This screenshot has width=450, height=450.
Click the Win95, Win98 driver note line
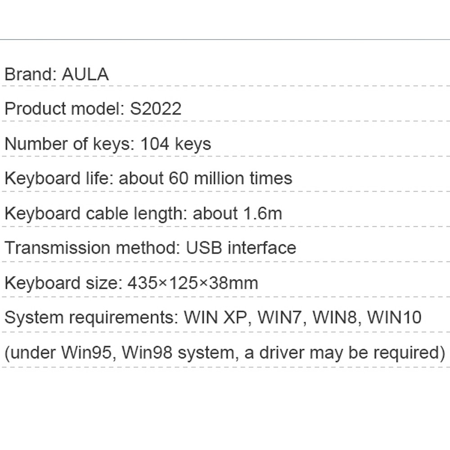(225, 352)
